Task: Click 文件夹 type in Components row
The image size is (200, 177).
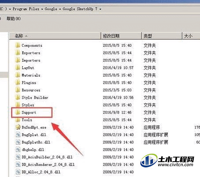Action: pyautogui.click(x=150, y=45)
